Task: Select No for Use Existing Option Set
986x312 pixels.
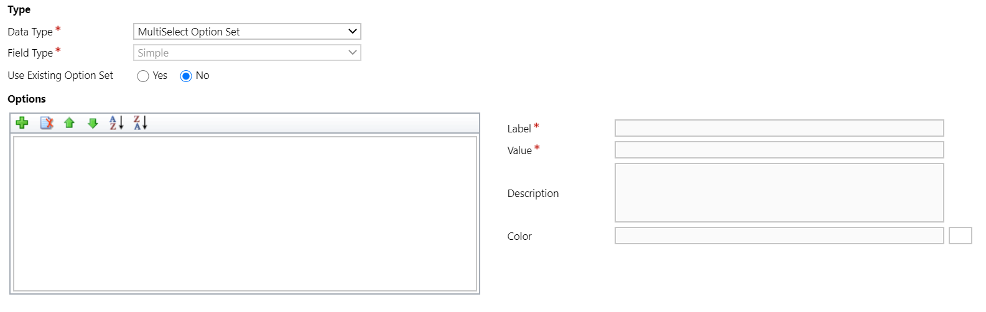Action: coord(186,76)
